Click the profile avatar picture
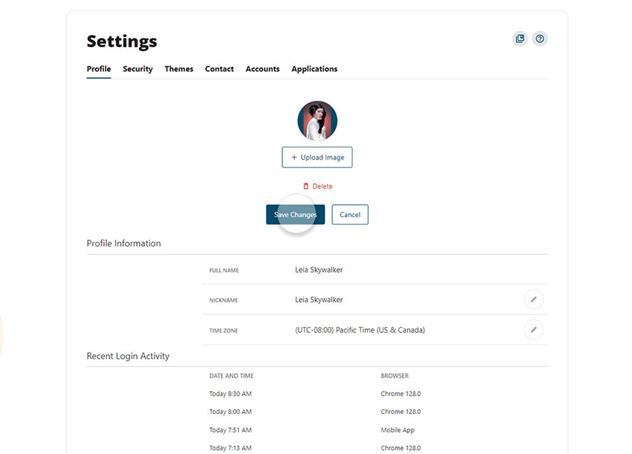The height and width of the screenshot is (454, 632). coord(317,121)
